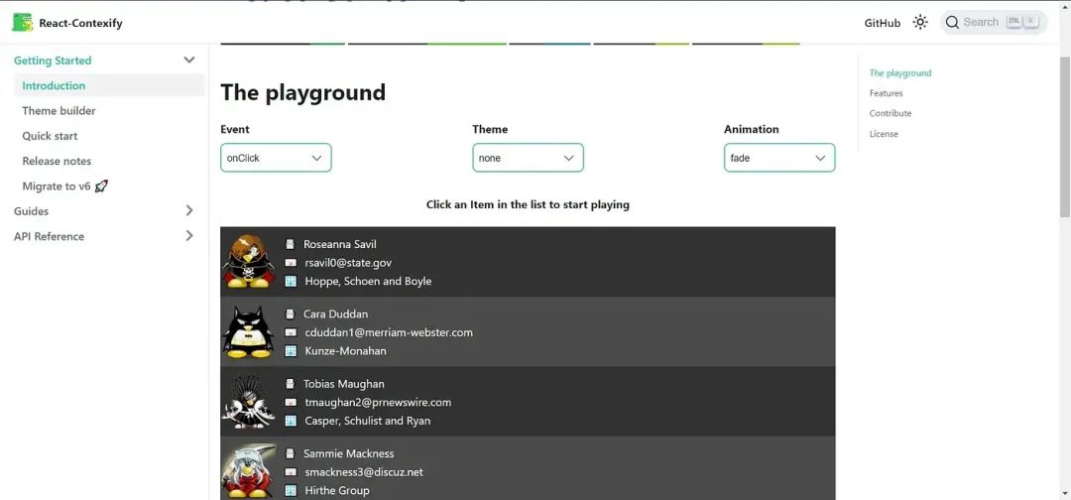Jump to Features in the table of contents
The height and width of the screenshot is (500, 1071).
click(x=886, y=93)
